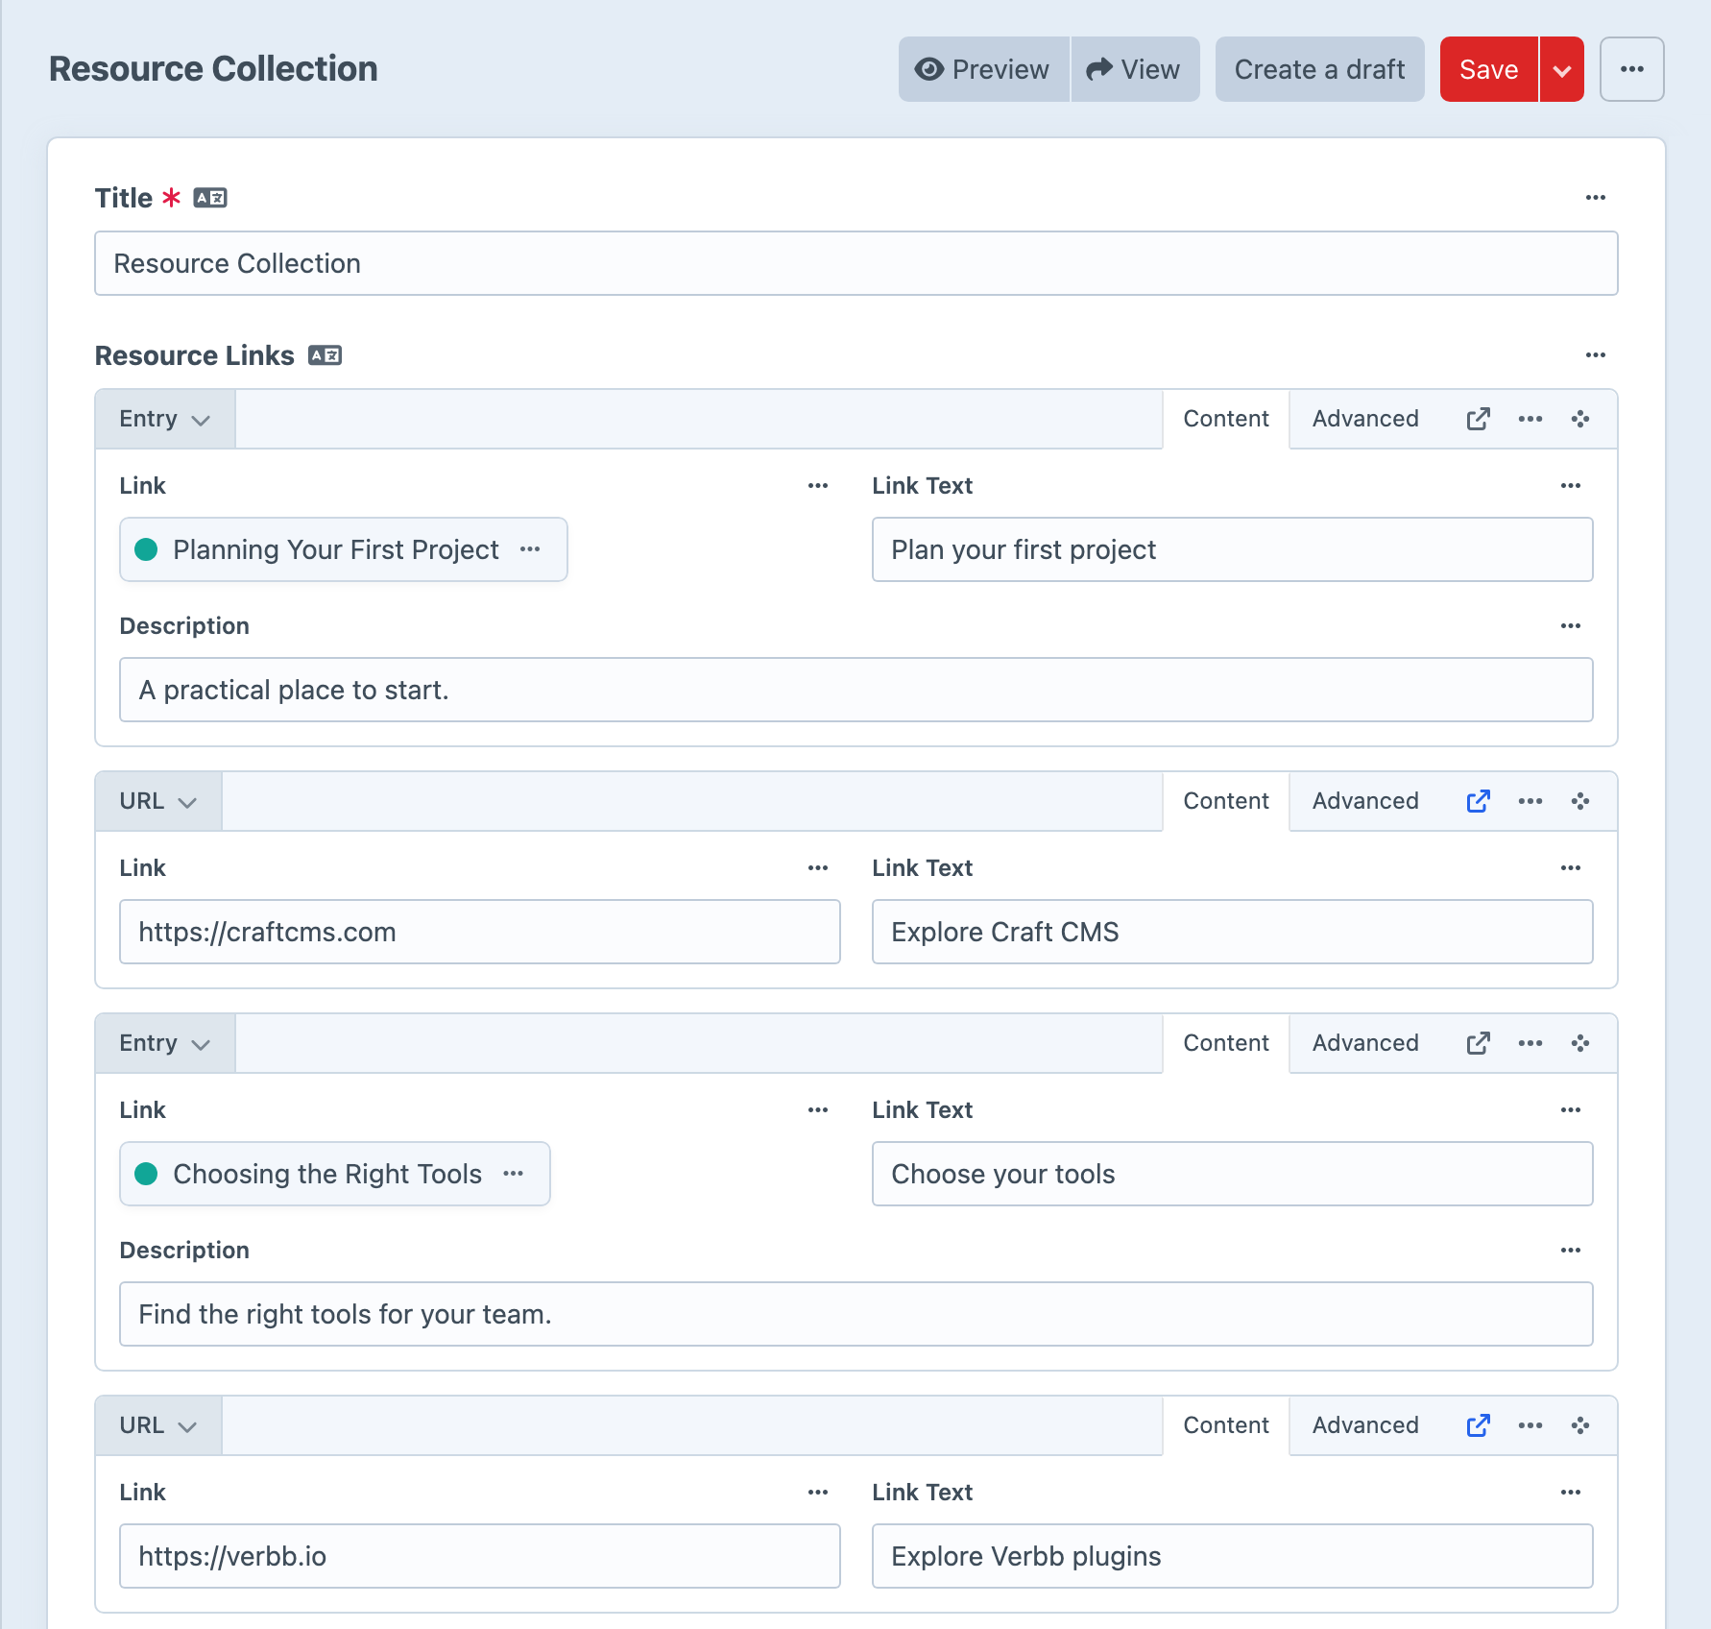
Task: Open Description field actions in first block
Action: tap(1571, 626)
